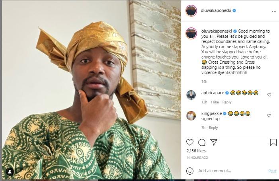The image size is (279, 181).
Task: Like kingpexxie's comment
Action: 269,115
